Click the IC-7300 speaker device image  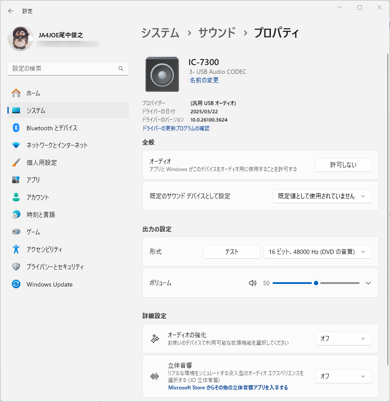[162, 74]
